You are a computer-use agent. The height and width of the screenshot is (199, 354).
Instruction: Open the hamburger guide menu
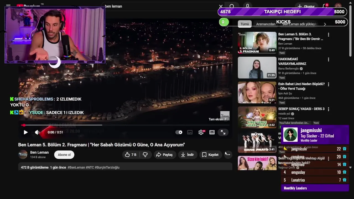pyautogui.click(x=8, y=6)
